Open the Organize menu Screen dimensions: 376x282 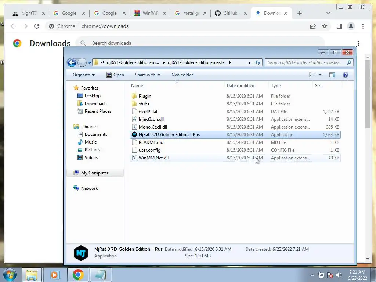[x=84, y=75]
